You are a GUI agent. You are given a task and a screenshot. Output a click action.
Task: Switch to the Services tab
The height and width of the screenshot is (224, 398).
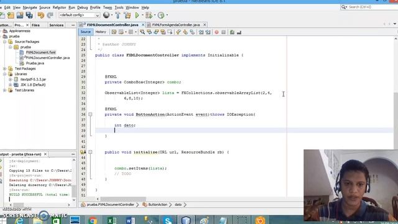57,25
